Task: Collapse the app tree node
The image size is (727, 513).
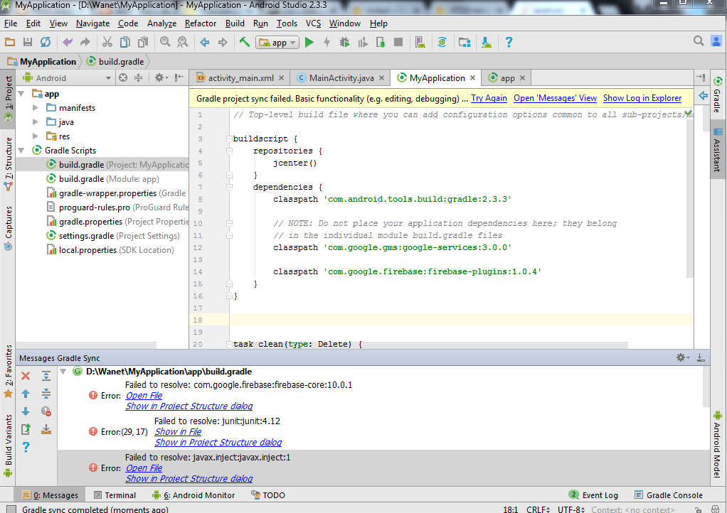Action: (x=21, y=94)
